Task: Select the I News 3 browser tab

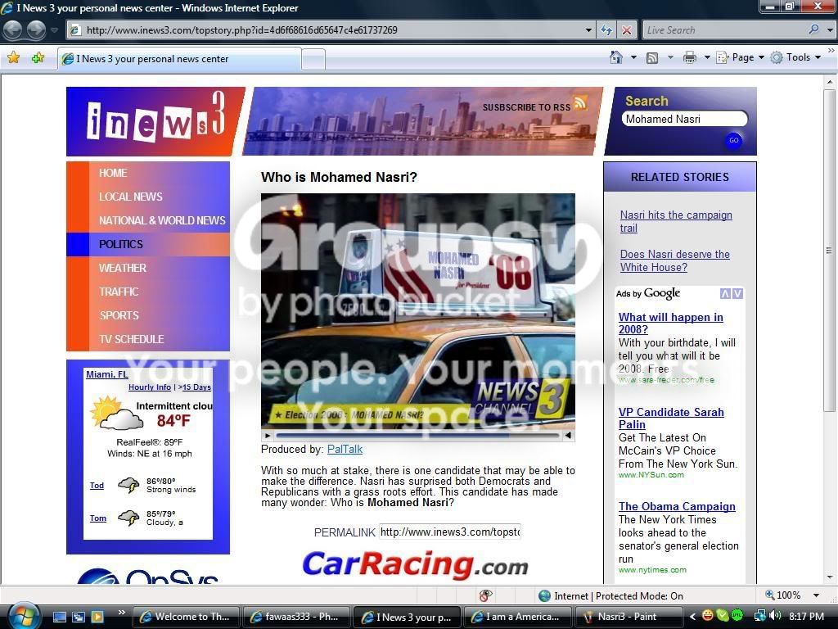Action: click(179, 59)
